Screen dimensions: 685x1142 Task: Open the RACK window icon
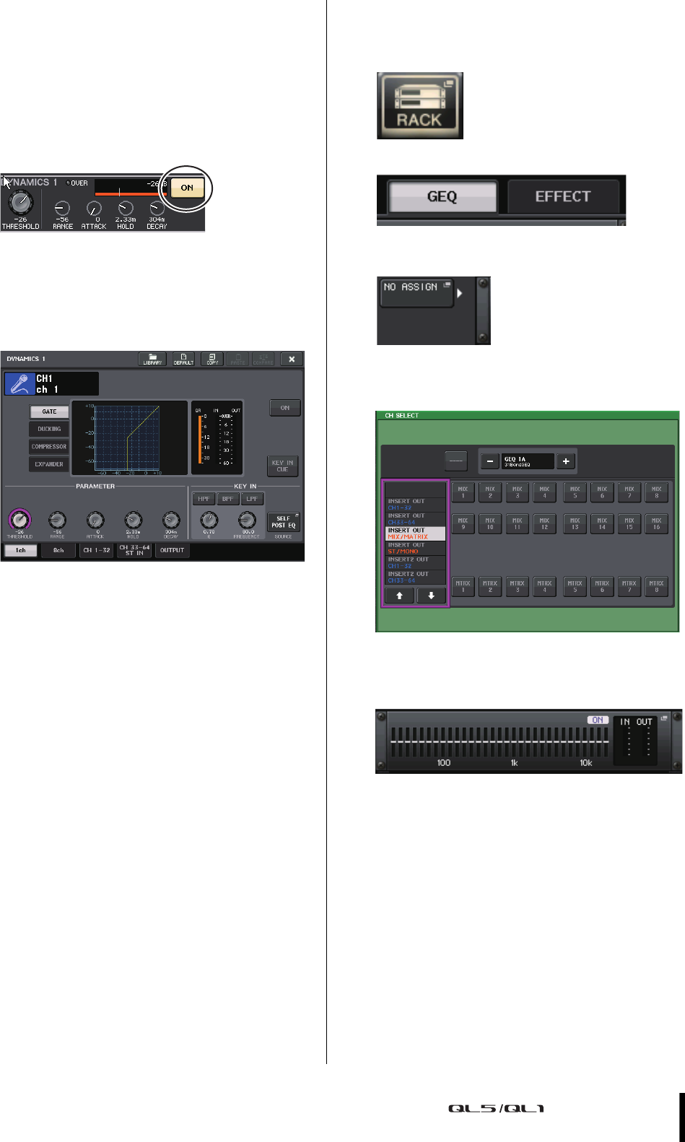[420, 105]
